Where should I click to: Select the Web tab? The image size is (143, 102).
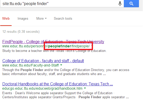[x=6, y=19]
